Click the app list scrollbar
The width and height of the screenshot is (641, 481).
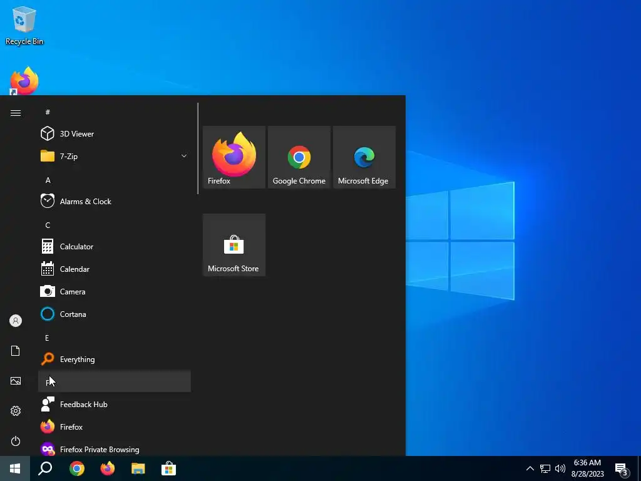(x=198, y=148)
